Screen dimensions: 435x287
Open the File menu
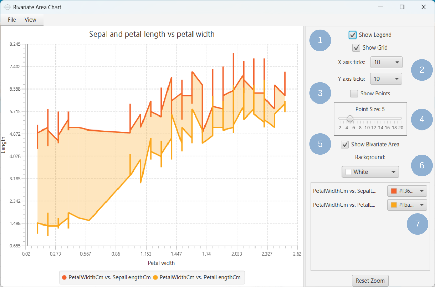tap(12, 20)
